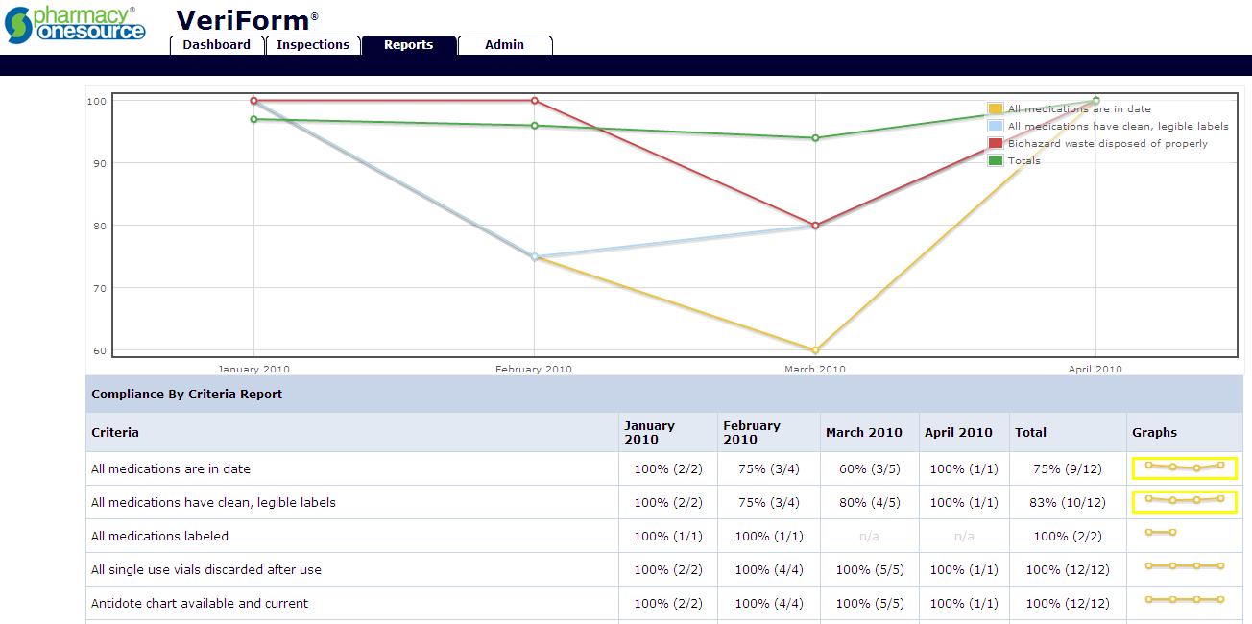Screen dimensions: 1252x624
Task: Switch to the Reports tab
Action: [409, 44]
